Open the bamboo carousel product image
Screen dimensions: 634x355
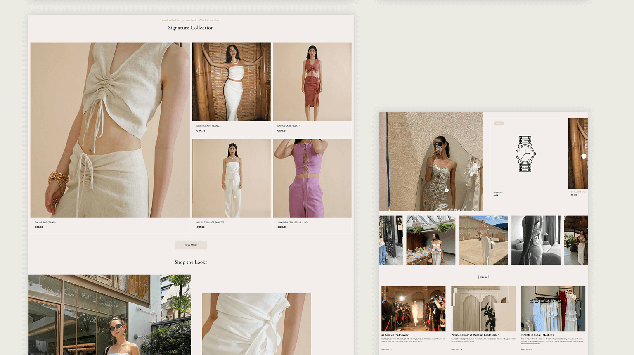pyautogui.click(x=578, y=154)
